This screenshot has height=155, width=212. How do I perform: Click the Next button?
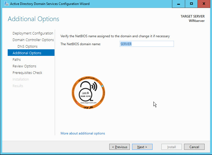pos(142,147)
